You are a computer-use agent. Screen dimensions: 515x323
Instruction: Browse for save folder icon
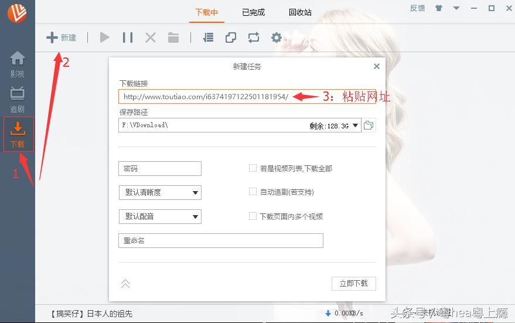coord(369,125)
